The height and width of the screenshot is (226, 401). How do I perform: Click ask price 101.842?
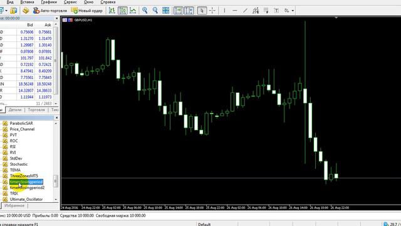pyautogui.click(x=45, y=58)
